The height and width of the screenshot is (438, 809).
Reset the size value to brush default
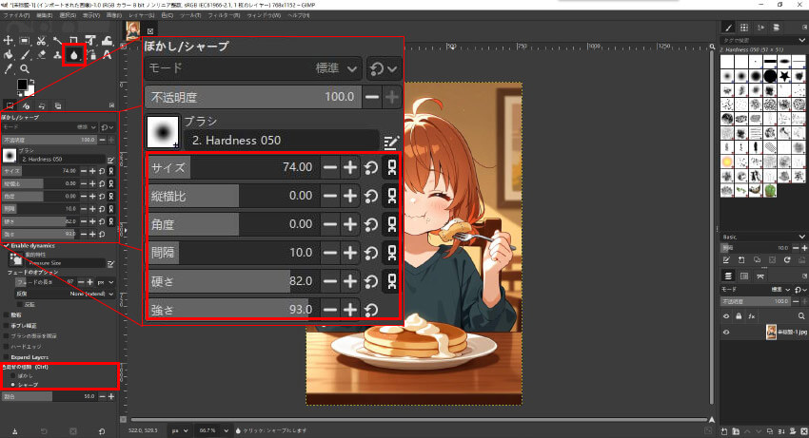tap(102, 171)
